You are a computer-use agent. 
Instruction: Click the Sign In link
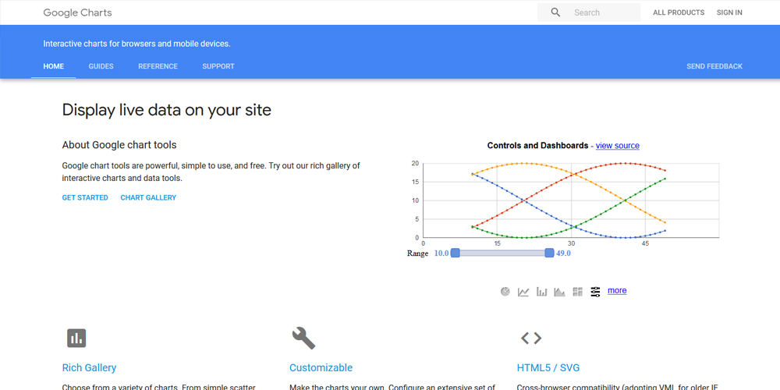729,12
